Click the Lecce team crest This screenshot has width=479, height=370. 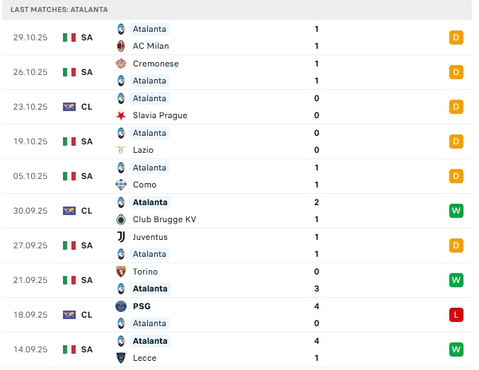click(x=121, y=358)
